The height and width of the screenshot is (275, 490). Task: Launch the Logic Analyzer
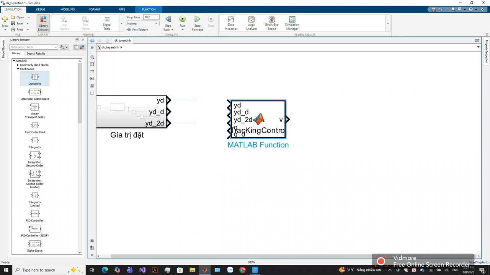click(251, 23)
